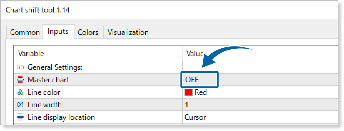This screenshot has height=131, width=344.
Task: Select the General Settings row label
Action: (55, 67)
